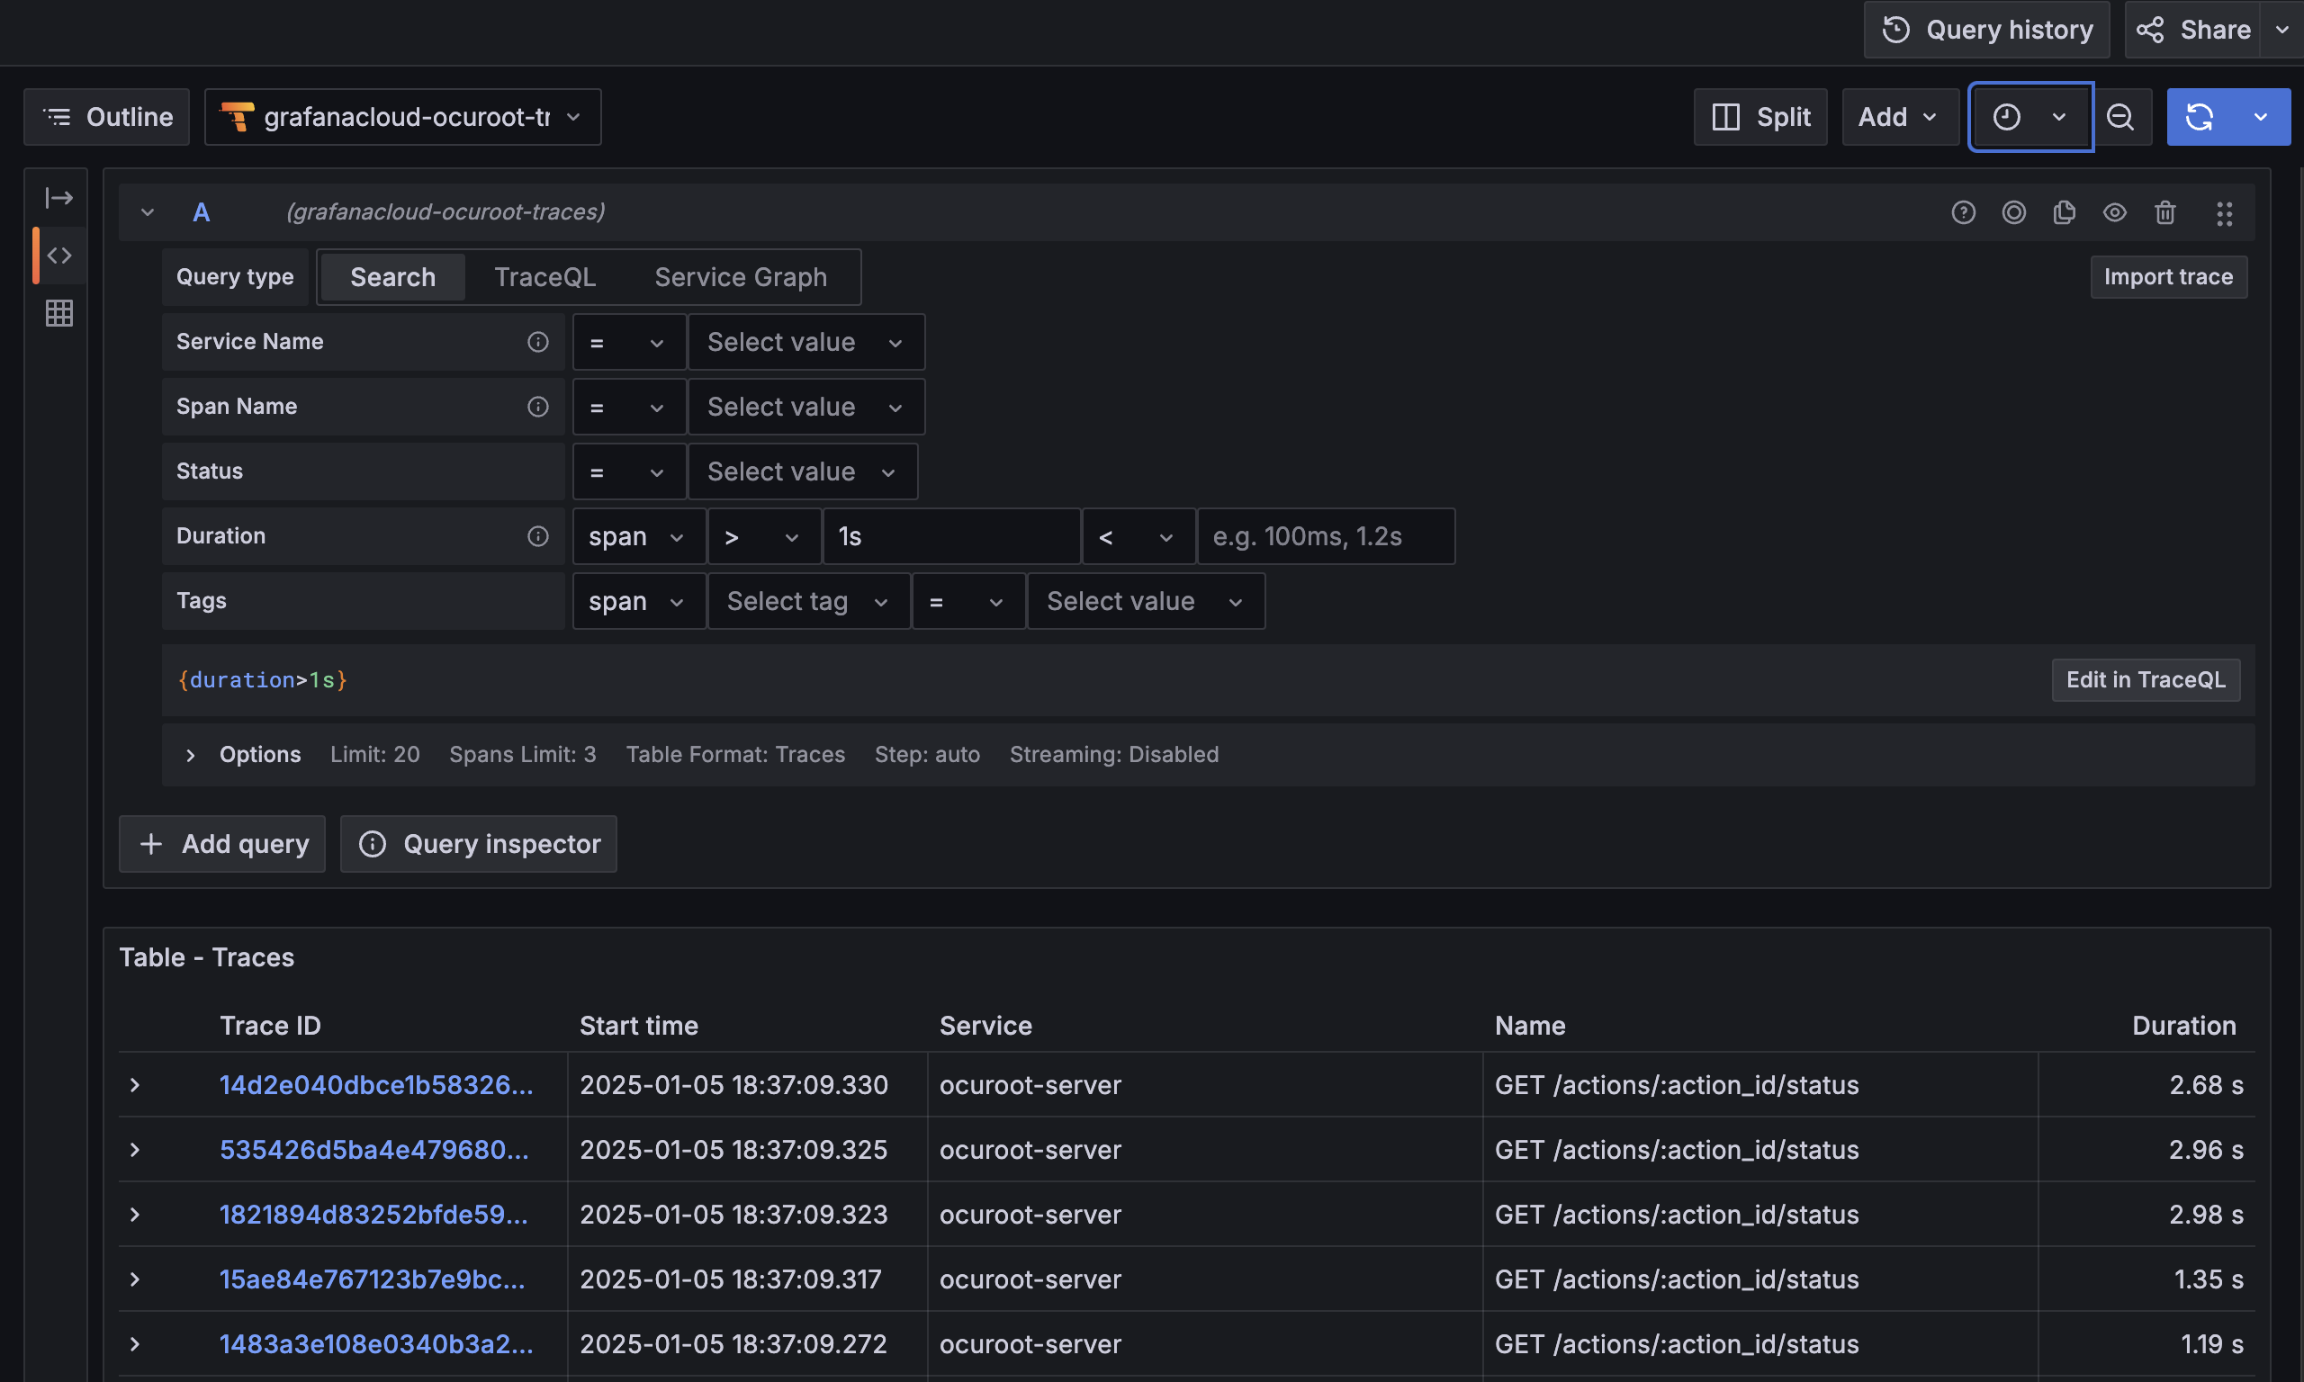This screenshot has width=2304, height=1382.
Task: Delete query A with the trash icon
Action: pos(2165,212)
